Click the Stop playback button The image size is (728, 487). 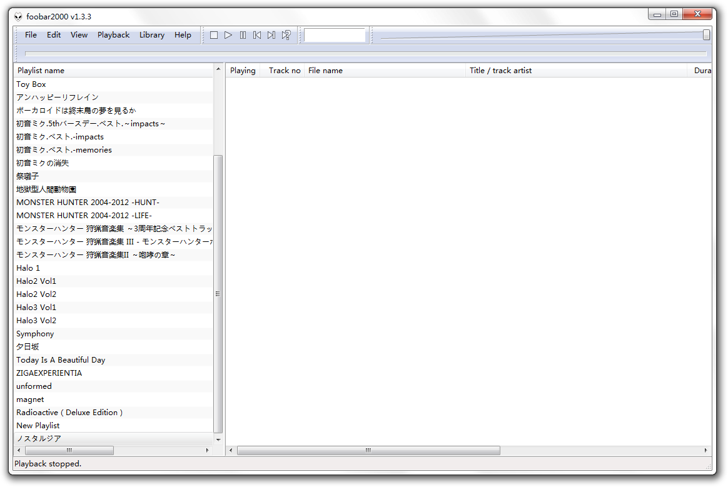click(x=213, y=35)
